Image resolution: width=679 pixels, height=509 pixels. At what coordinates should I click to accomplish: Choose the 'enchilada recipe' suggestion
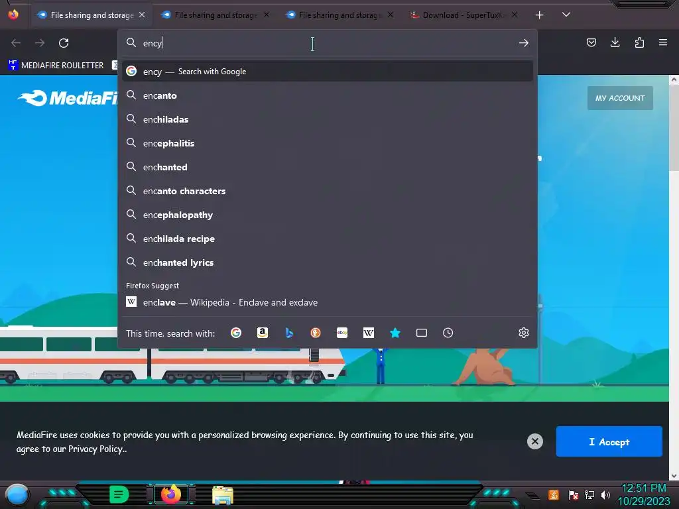tap(328, 239)
